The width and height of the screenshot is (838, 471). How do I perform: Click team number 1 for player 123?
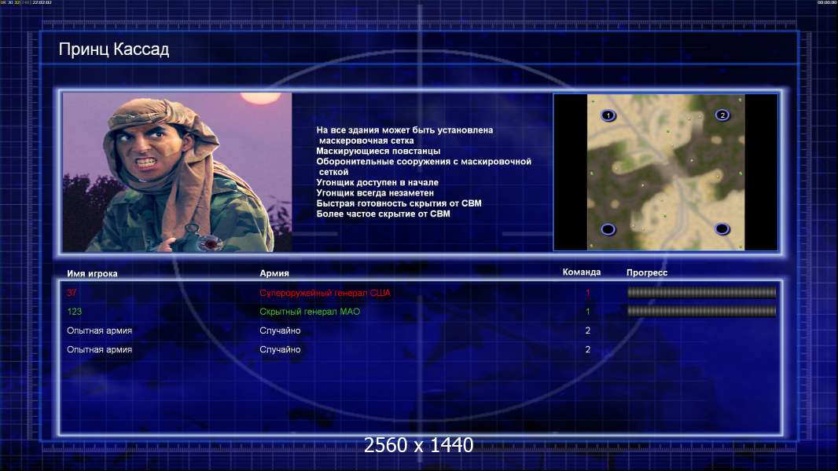pyautogui.click(x=588, y=312)
